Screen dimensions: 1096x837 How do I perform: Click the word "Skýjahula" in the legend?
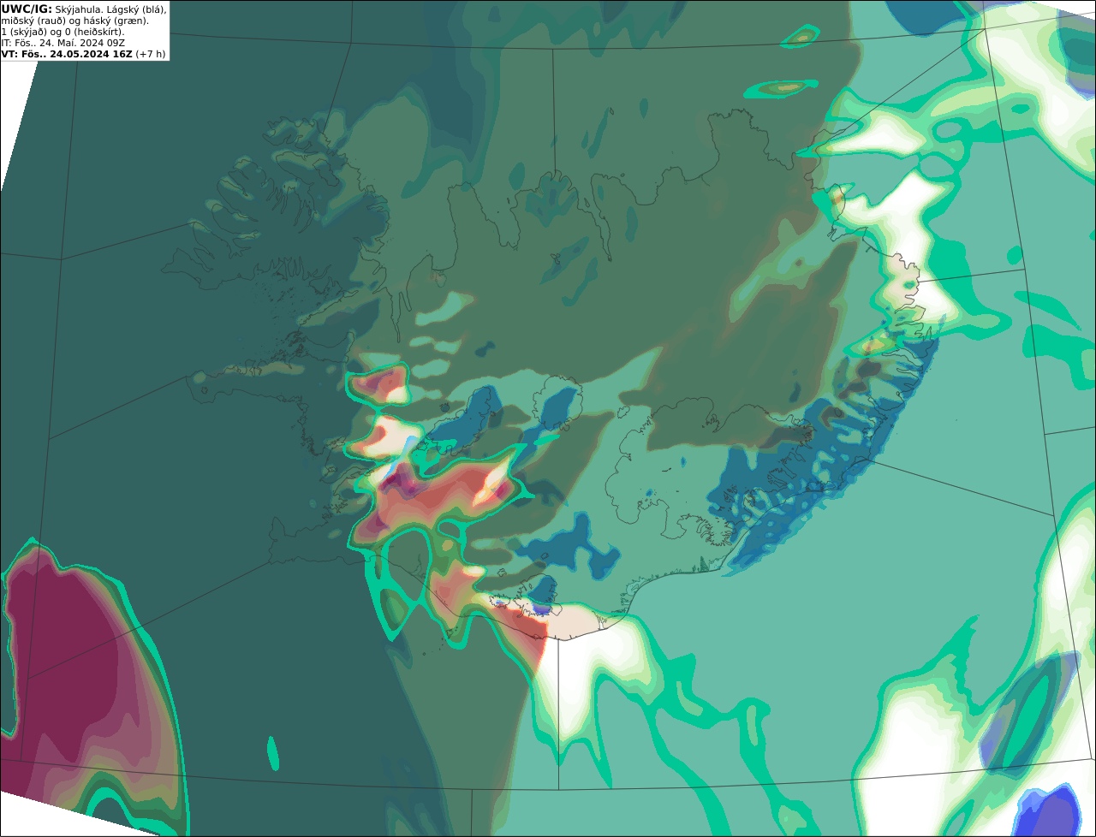(77, 9)
